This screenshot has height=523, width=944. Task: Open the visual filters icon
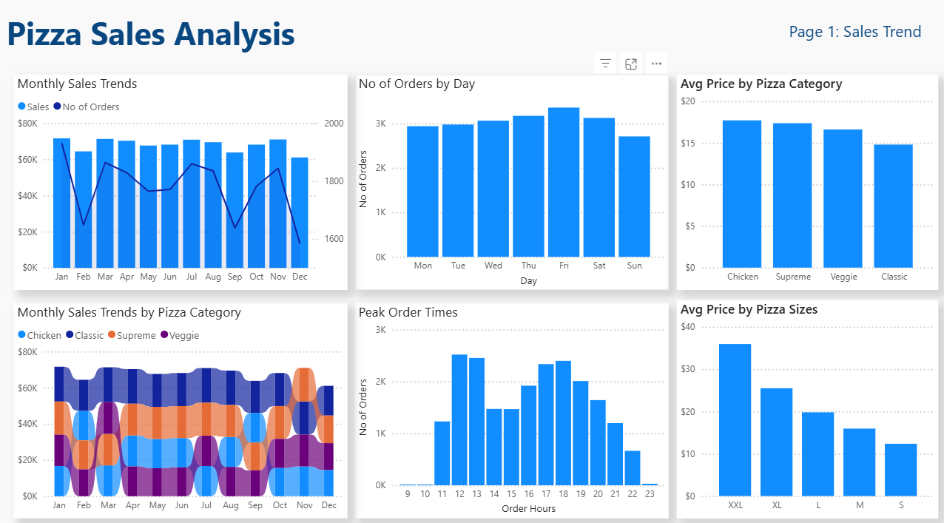(x=605, y=64)
